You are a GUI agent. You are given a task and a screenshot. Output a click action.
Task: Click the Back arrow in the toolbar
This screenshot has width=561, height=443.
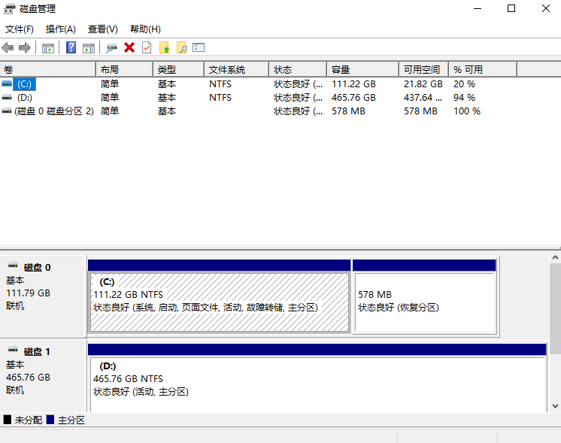click(8, 47)
